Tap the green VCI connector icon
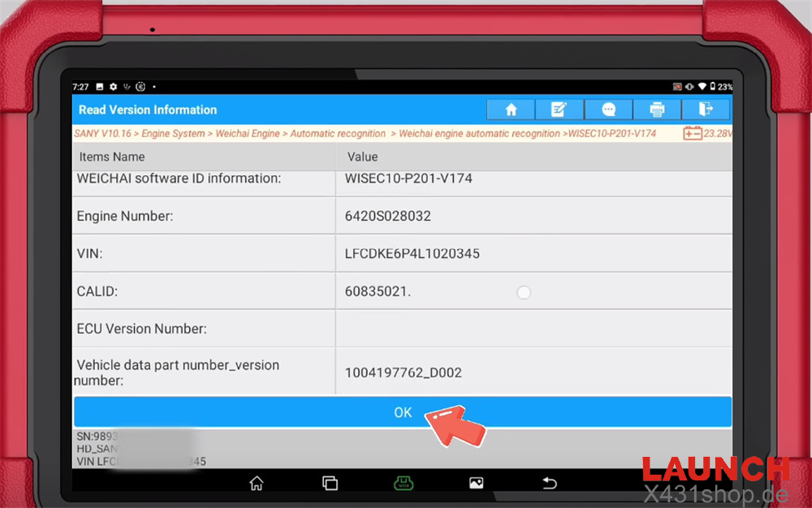This screenshot has height=508, width=812. click(x=404, y=483)
